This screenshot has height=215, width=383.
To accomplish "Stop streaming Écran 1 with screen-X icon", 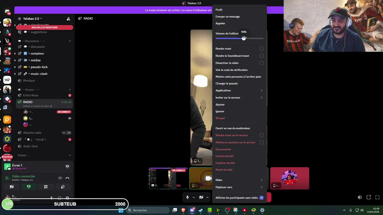I will pyautogui.click(x=67, y=166).
